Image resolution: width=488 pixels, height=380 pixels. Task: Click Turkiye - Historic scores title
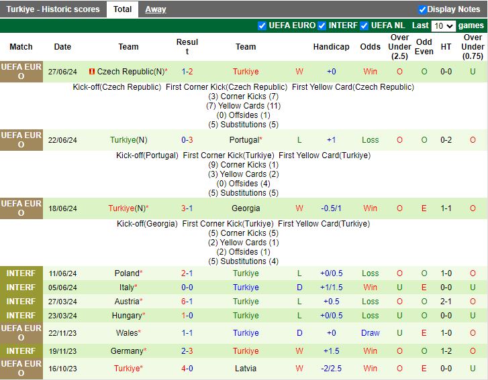53,9
